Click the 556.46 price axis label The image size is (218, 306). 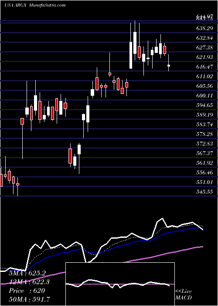[x=204, y=173]
